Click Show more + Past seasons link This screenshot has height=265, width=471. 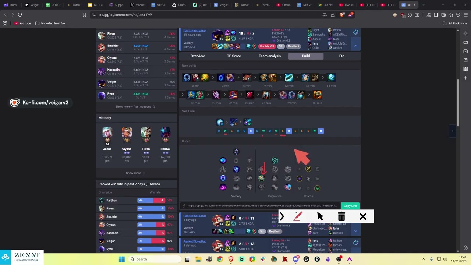pyautogui.click(x=135, y=107)
